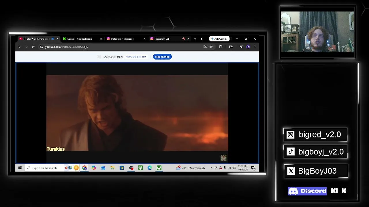Go forward in browser history

(26, 47)
